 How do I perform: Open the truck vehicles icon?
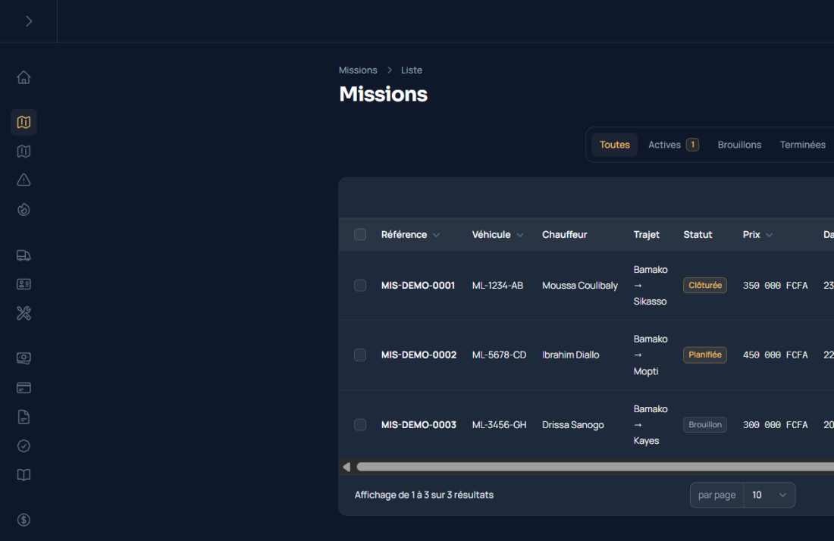(24, 255)
